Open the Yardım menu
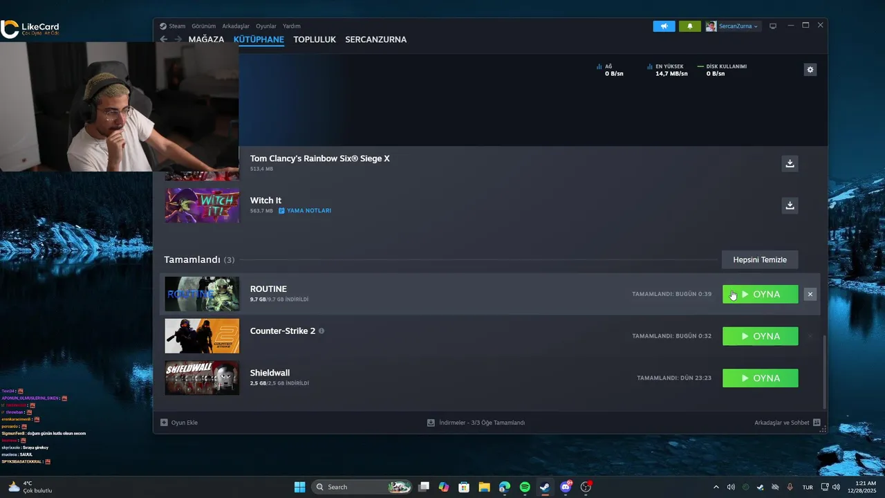The image size is (885, 498). (x=292, y=26)
